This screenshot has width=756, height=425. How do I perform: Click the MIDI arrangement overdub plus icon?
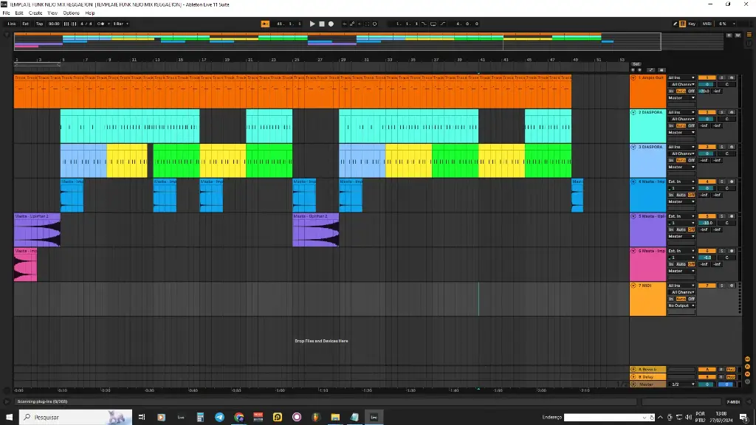point(344,24)
